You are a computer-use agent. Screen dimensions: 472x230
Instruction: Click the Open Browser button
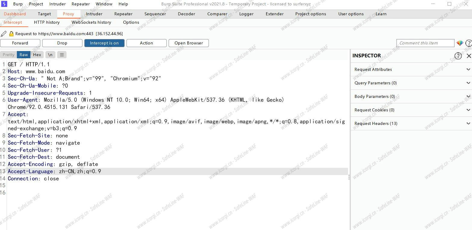click(189, 43)
